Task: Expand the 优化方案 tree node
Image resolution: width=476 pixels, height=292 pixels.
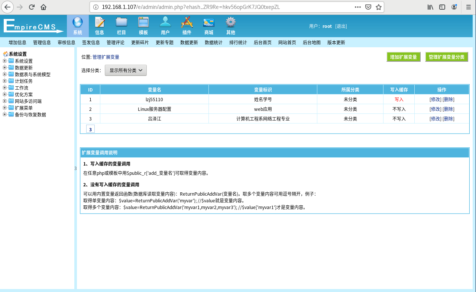Action: click(x=4, y=94)
